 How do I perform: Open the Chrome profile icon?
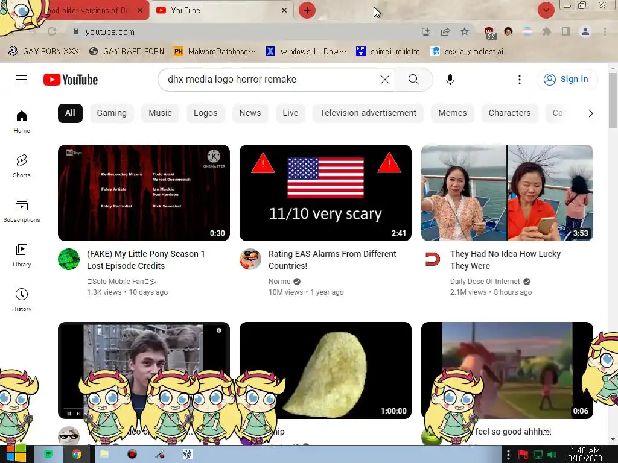tap(585, 31)
